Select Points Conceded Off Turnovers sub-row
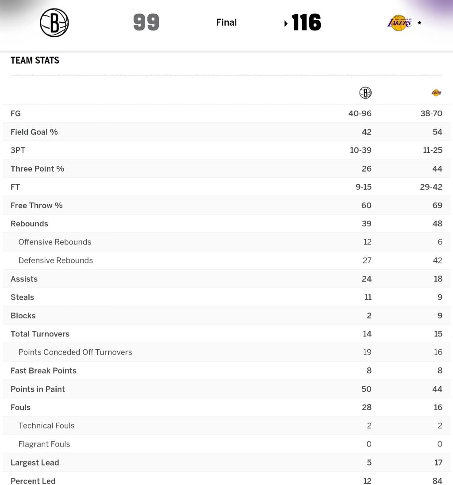This screenshot has height=485, width=453. point(75,352)
